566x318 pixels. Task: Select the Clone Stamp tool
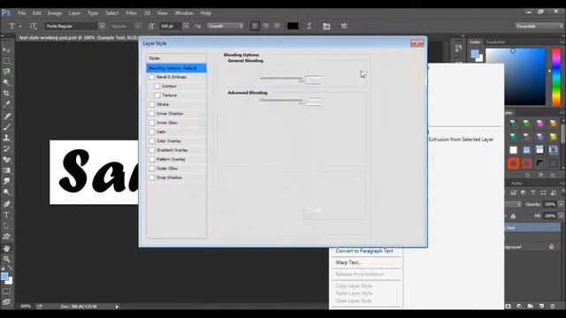point(6,138)
